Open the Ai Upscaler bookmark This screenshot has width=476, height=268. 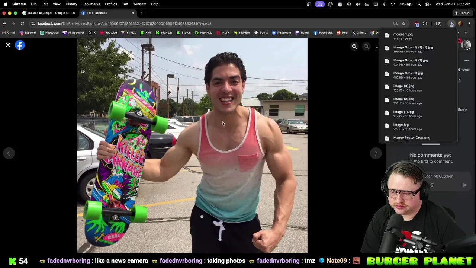pyautogui.click(x=73, y=33)
